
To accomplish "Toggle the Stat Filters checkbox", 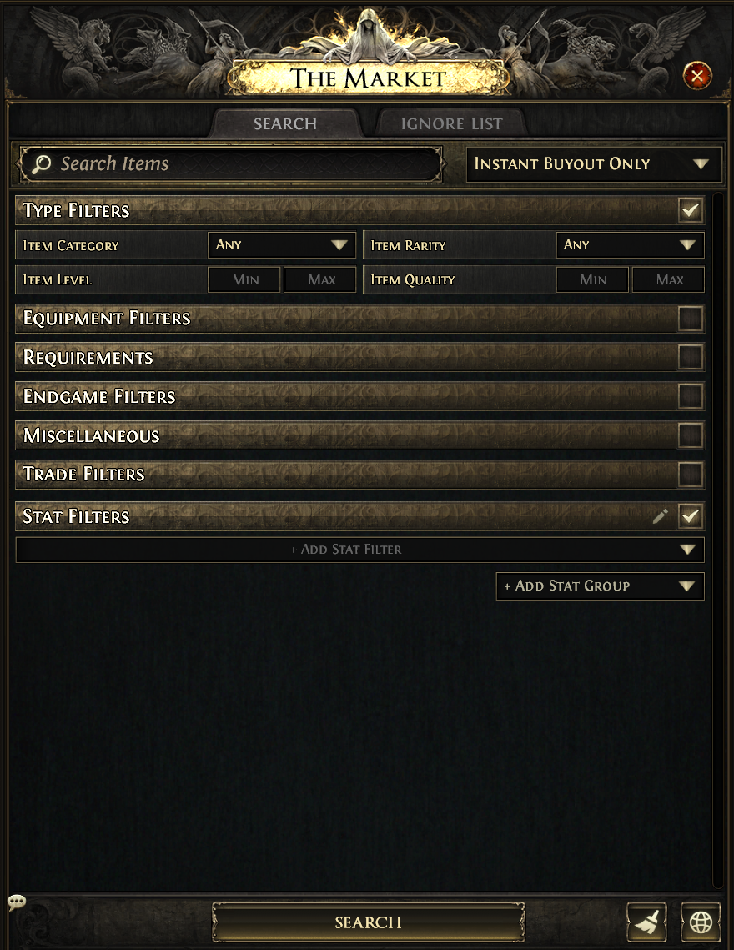I will [691, 516].
